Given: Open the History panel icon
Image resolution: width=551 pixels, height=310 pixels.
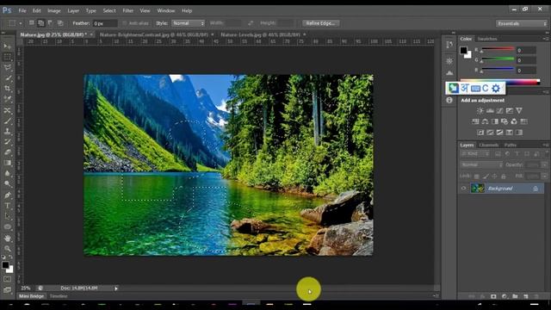Looking at the screenshot, I should 449,45.
